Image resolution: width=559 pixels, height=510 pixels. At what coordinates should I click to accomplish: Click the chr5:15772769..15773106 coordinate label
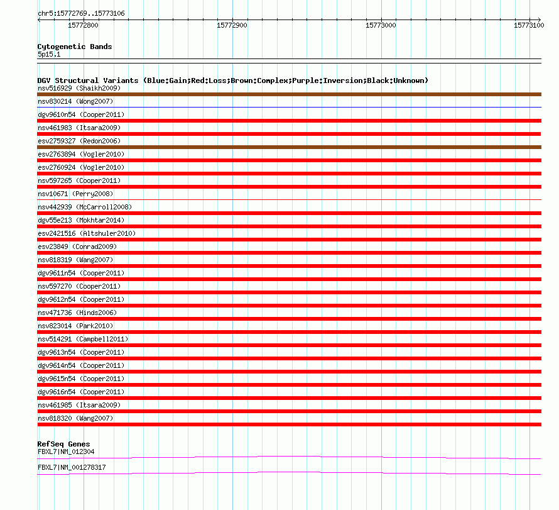click(81, 13)
